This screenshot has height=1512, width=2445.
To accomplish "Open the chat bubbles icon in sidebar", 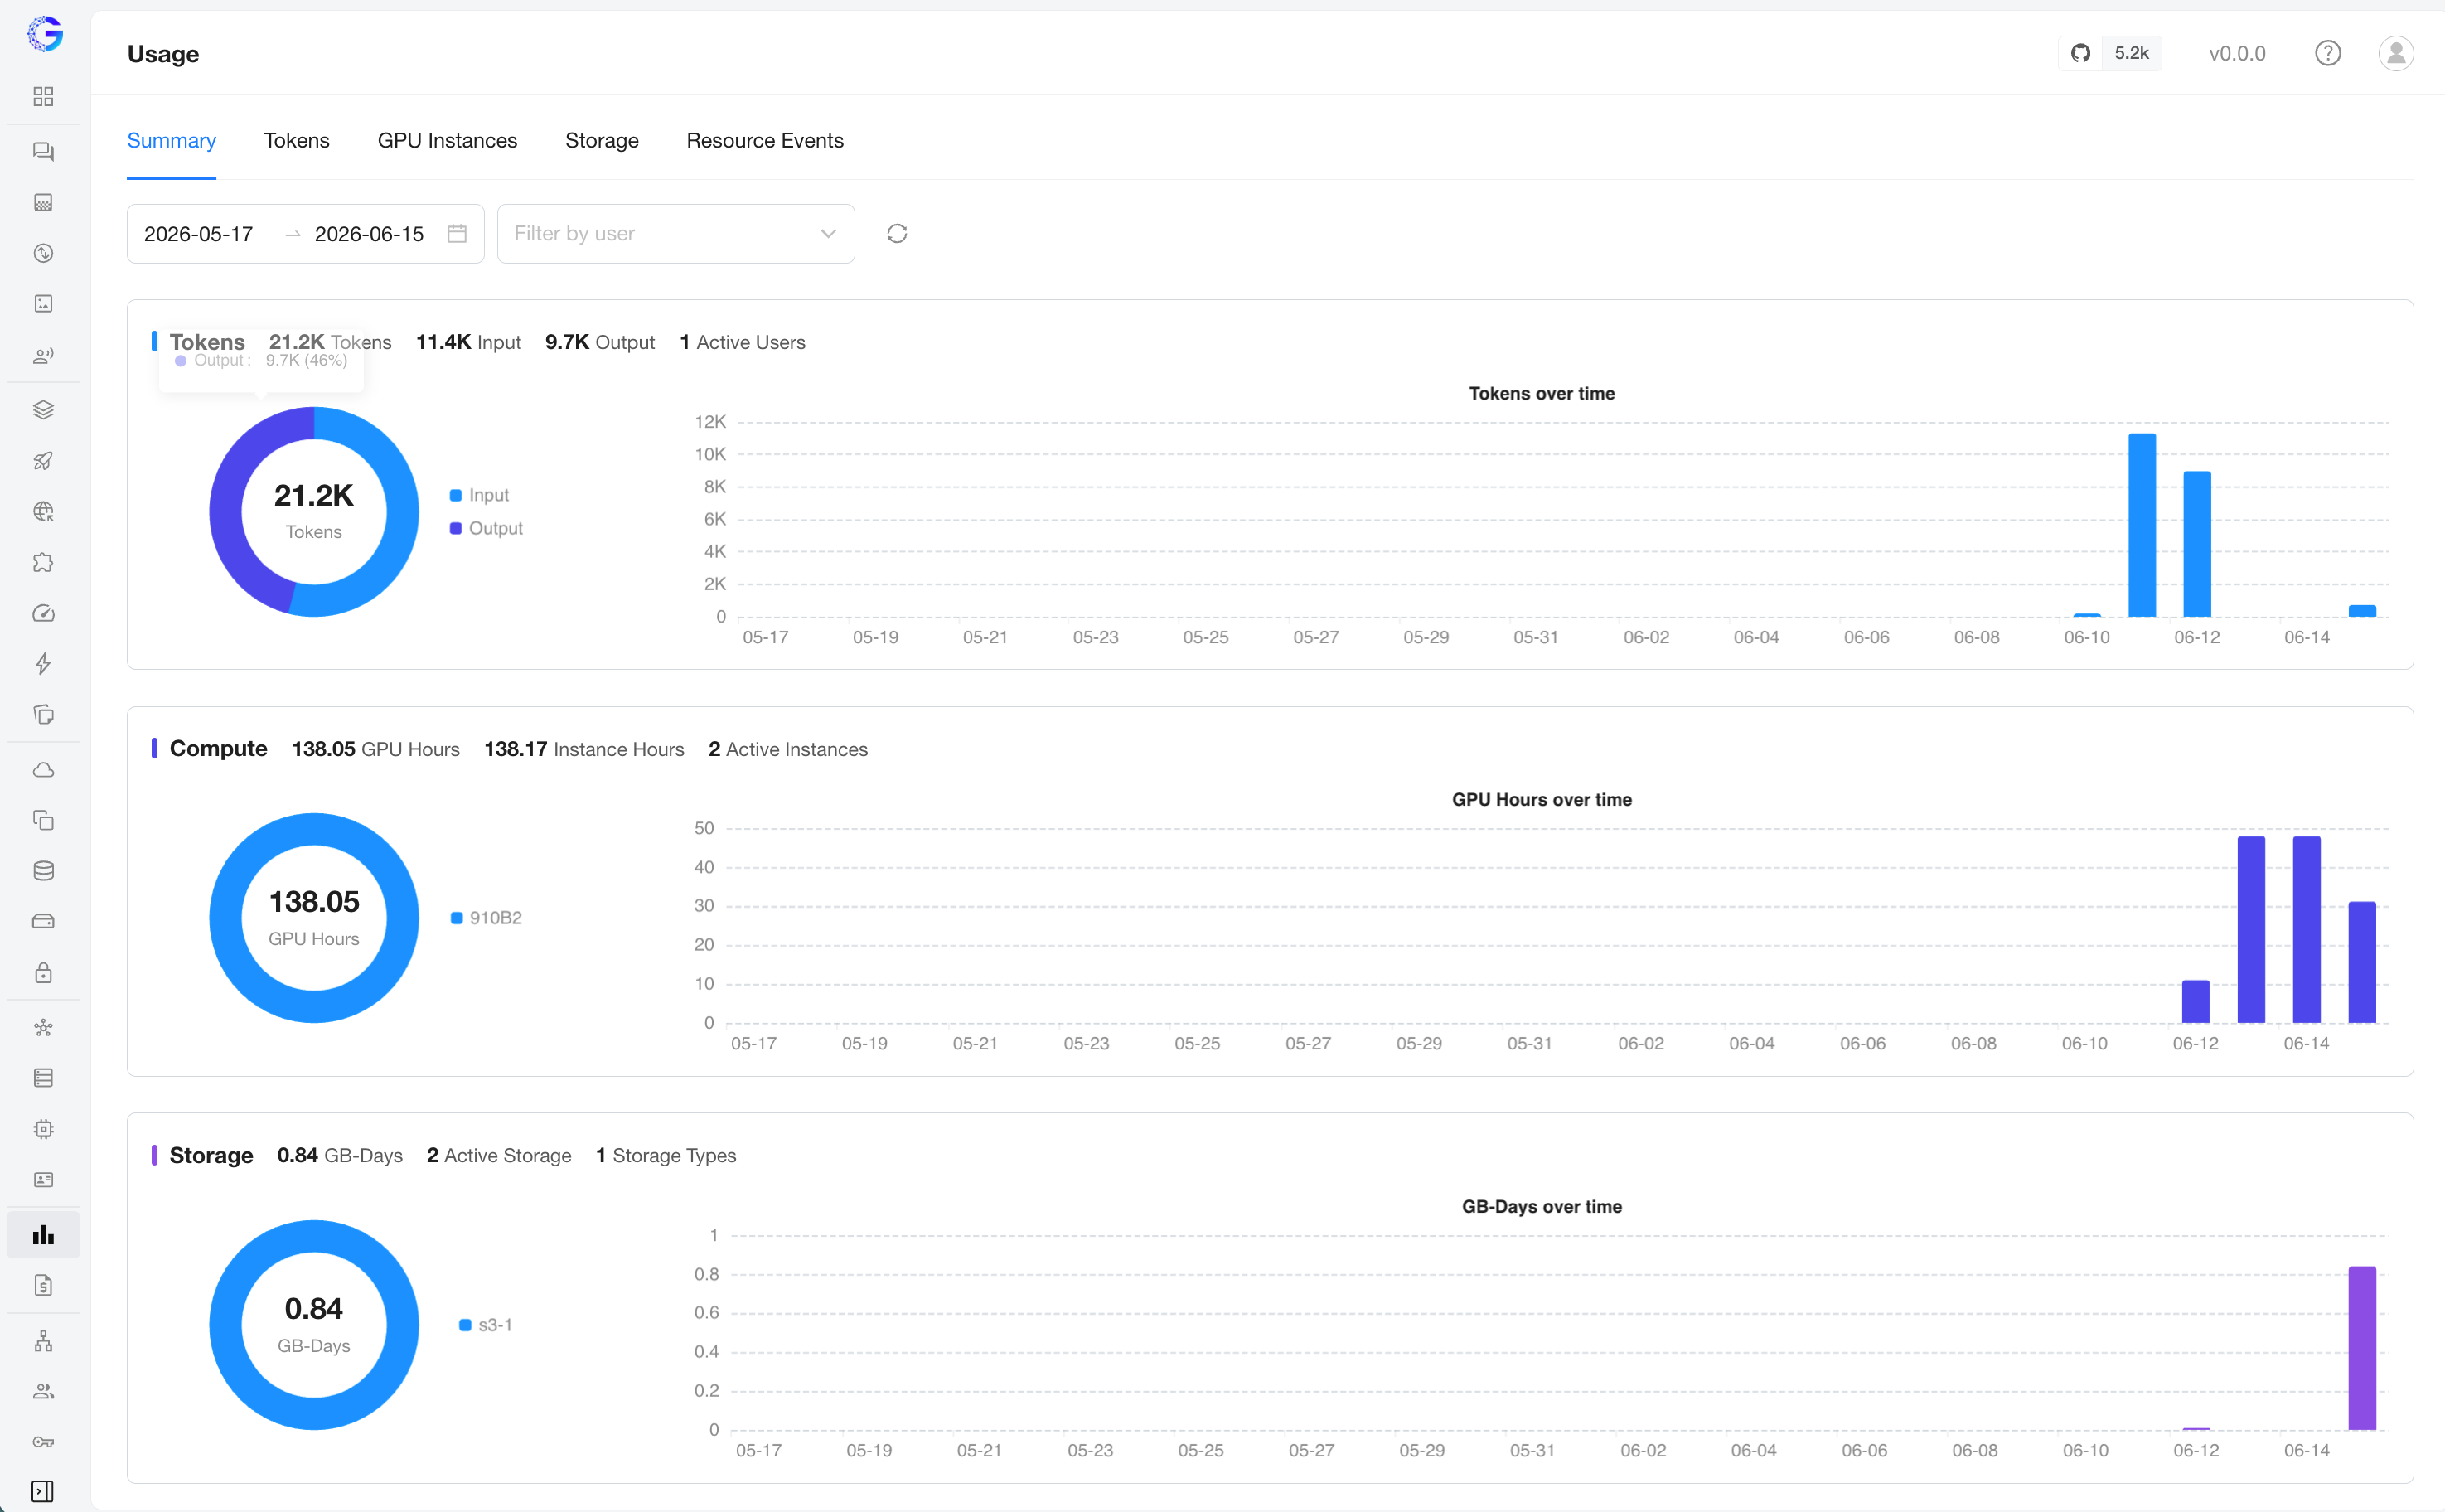I will 43,151.
